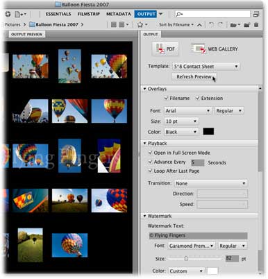Open the Template dropdown 5*8 Contact Sheet
The image size is (268, 279).
click(x=206, y=67)
